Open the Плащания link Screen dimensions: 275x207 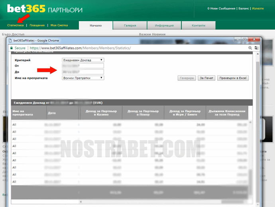tap(37, 25)
